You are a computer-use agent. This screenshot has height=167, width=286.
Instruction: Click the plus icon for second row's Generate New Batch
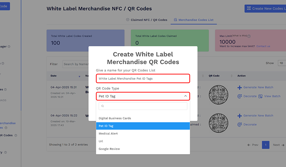pos(240,116)
